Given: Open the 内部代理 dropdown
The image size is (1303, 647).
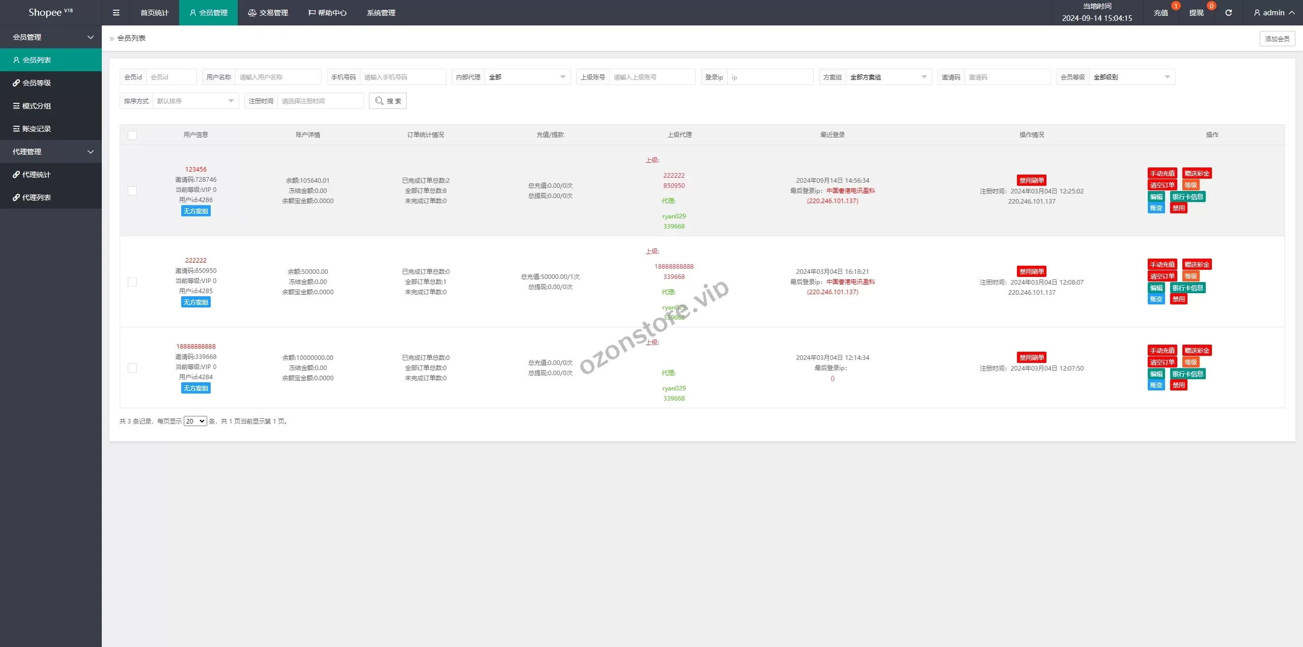Looking at the screenshot, I should (527, 77).
